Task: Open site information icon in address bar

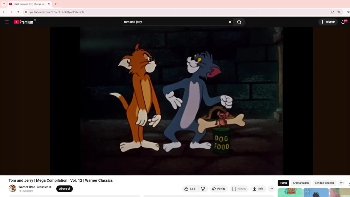Action: click(x=26, y=12)
